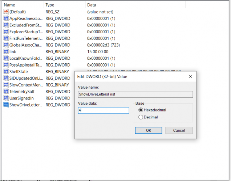The image size is (231, 181).
Task: Select the LocalKnownFold... entry name
Action: 26,58
